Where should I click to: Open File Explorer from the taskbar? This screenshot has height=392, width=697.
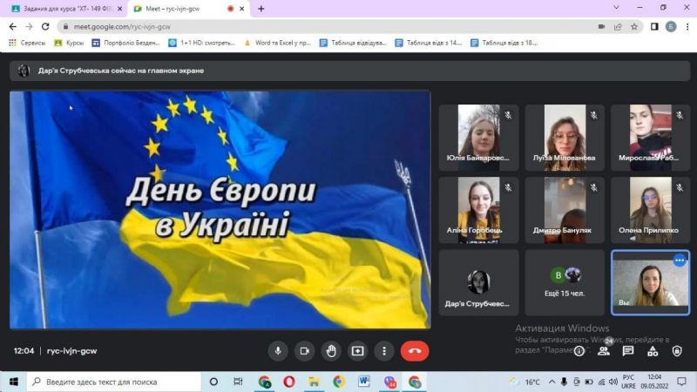coord(314,382)
